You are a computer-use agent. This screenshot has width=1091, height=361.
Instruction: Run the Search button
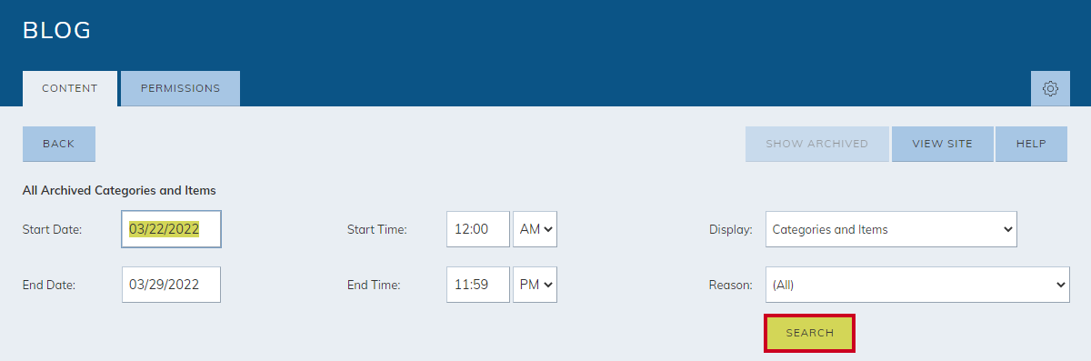809,333
